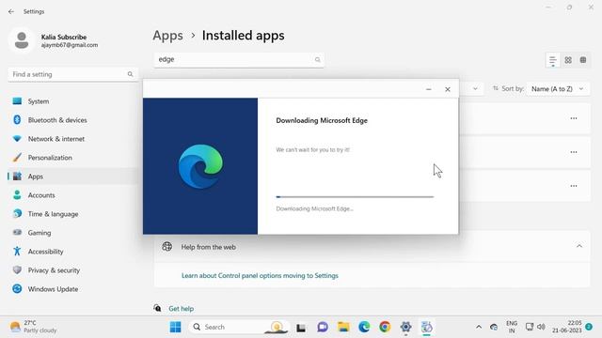Open the Chat app from taskbar
Screen dimensions: 602x338
click(322, 327)
